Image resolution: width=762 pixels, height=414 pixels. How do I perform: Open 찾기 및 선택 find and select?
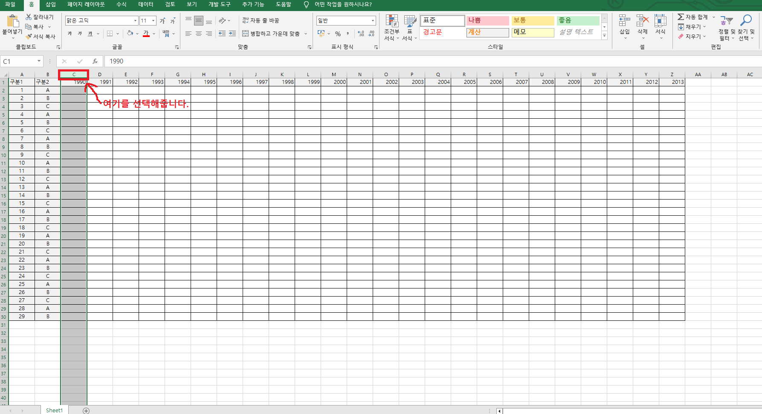coord(746,27)
